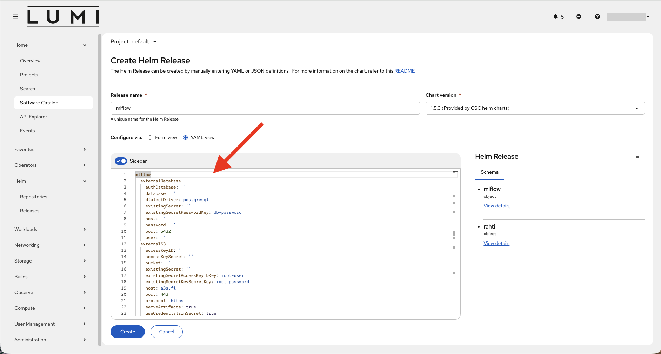Image resolution: width=661 pixels, height=354 pixels.
Task: Open the user account dropdown
Action: [648, 16]
